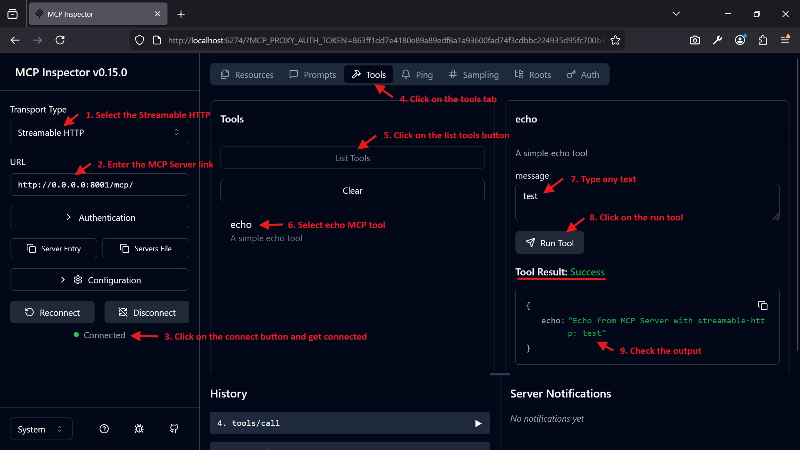Click the Disconnect button
The height and width of the screenshot is (450, 800).
(x=147, y=312)
